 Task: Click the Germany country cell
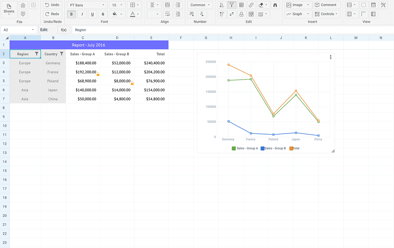point(53,63)
